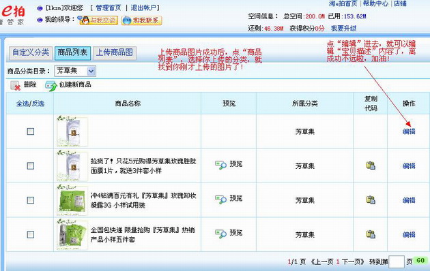The height and width of the screenshot is (271, 430).
Task: Open 淘e拍首页 link
Action: 343,3
